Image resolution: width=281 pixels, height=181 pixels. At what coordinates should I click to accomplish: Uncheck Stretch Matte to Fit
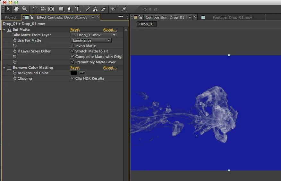tap(72, 51)
